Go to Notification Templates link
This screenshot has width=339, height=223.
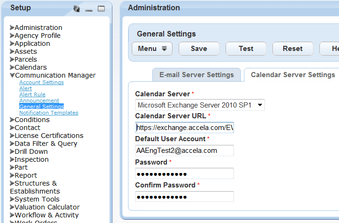pyautogui.click(x=48, y=113)
